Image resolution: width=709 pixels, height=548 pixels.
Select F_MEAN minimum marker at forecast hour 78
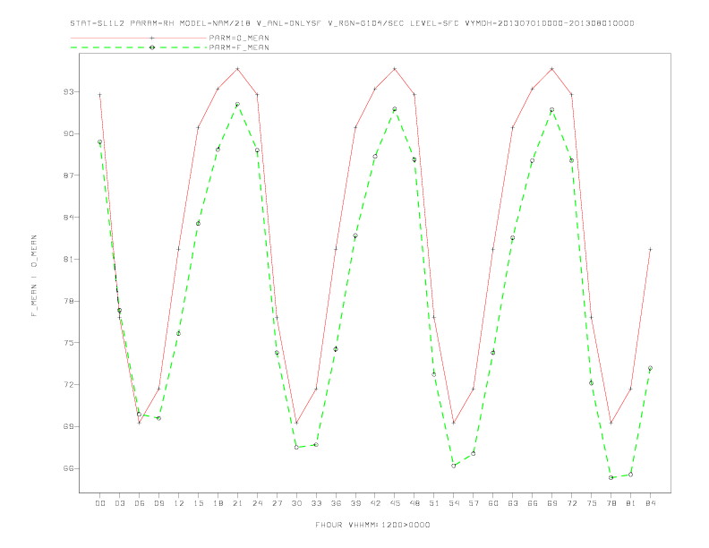click(x=611, y=477)
